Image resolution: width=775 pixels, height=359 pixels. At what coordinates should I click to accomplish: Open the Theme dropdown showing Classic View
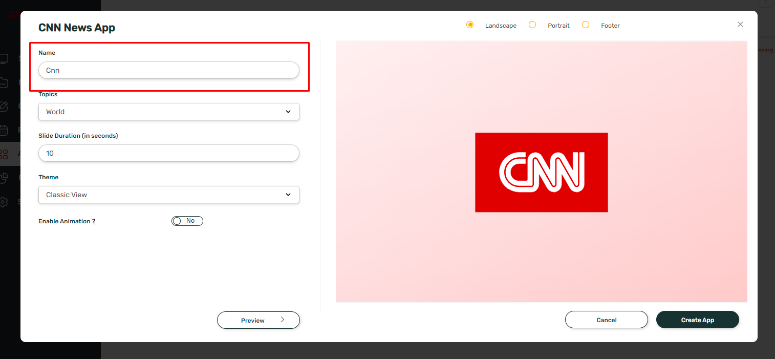pos(169,195)
